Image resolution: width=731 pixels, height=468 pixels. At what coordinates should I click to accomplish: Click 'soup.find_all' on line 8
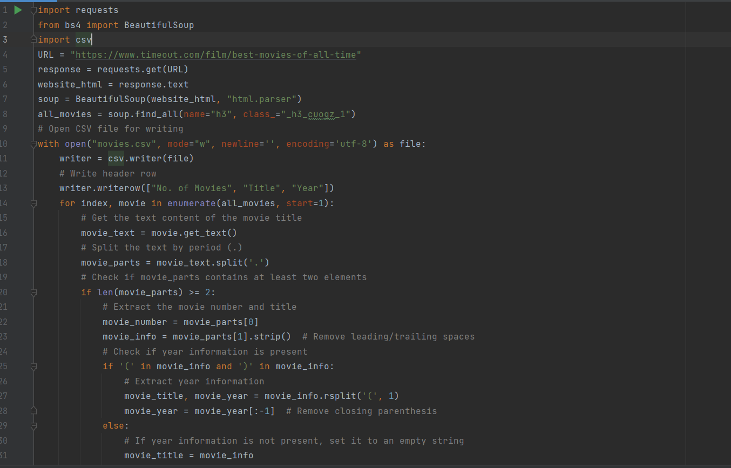click(143, 114)
